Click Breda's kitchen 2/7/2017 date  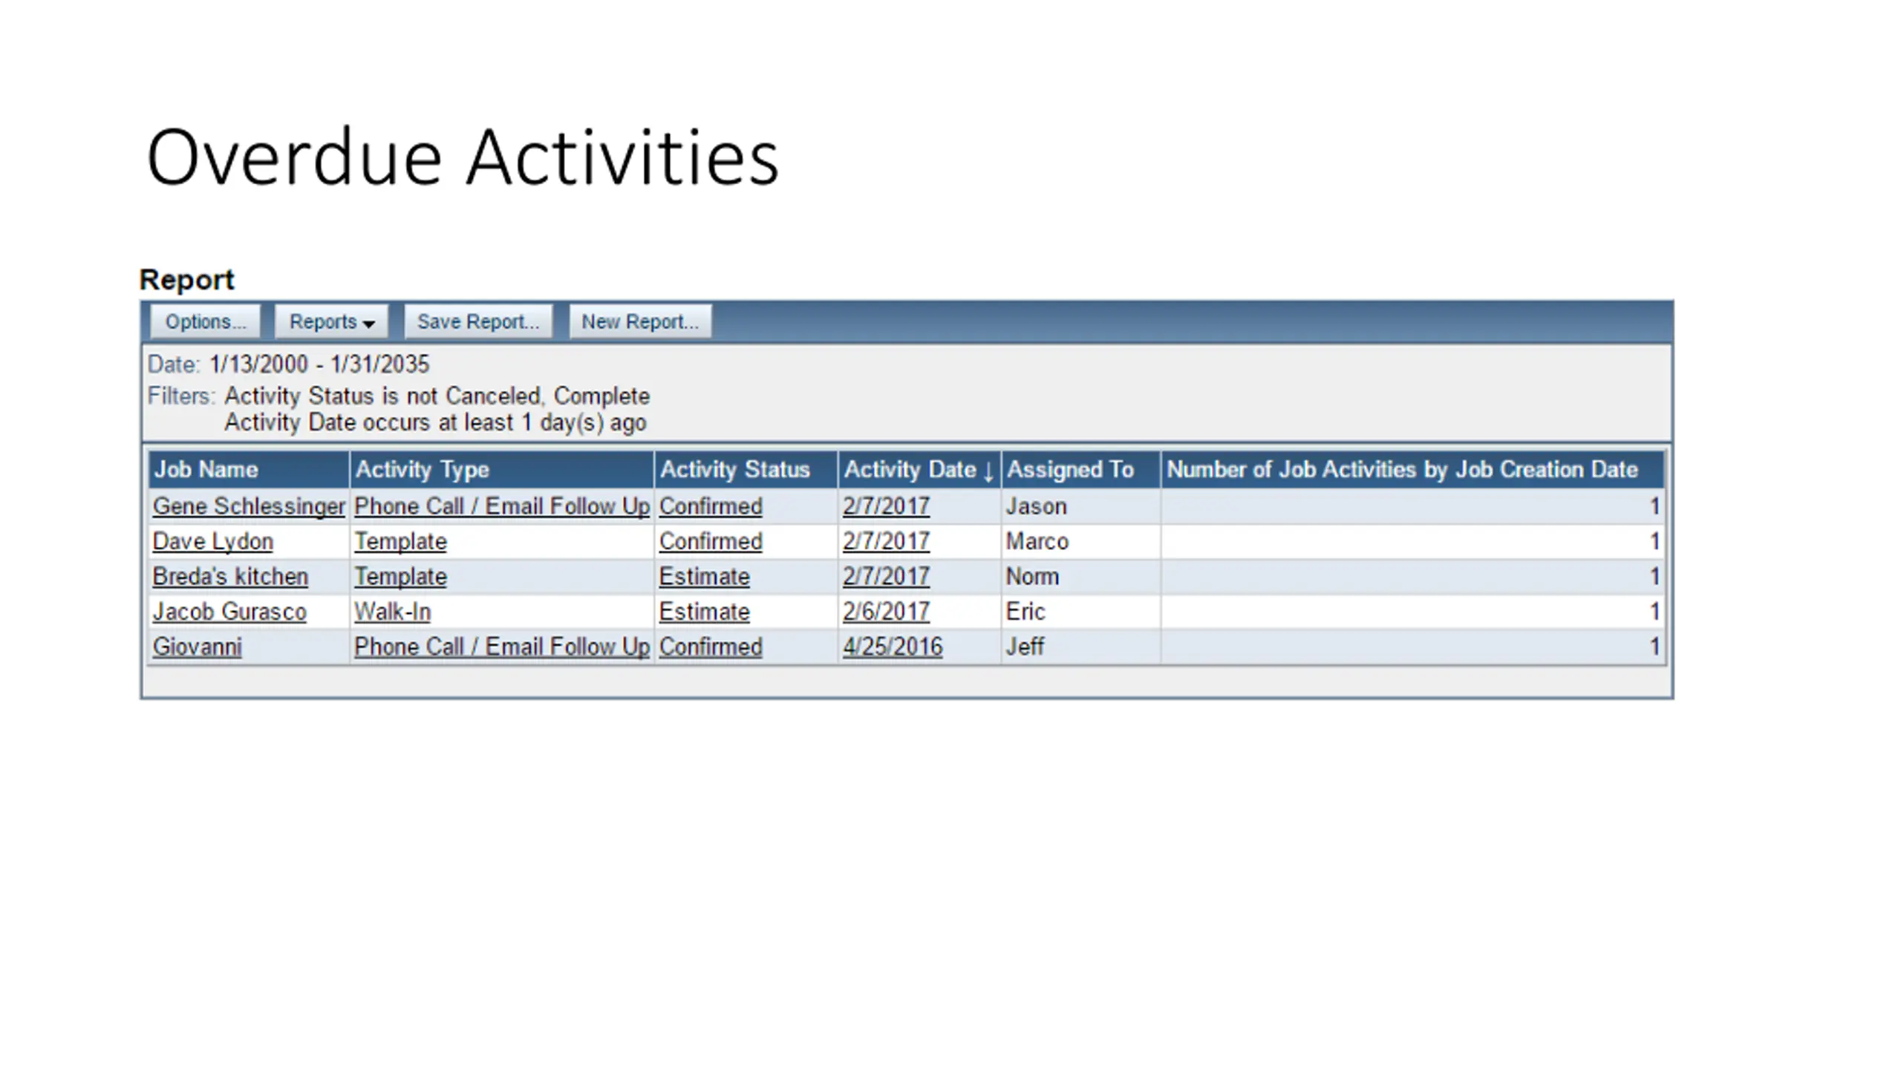[886, 576]
